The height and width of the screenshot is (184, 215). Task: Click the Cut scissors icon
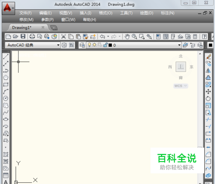tap(63, 37)
